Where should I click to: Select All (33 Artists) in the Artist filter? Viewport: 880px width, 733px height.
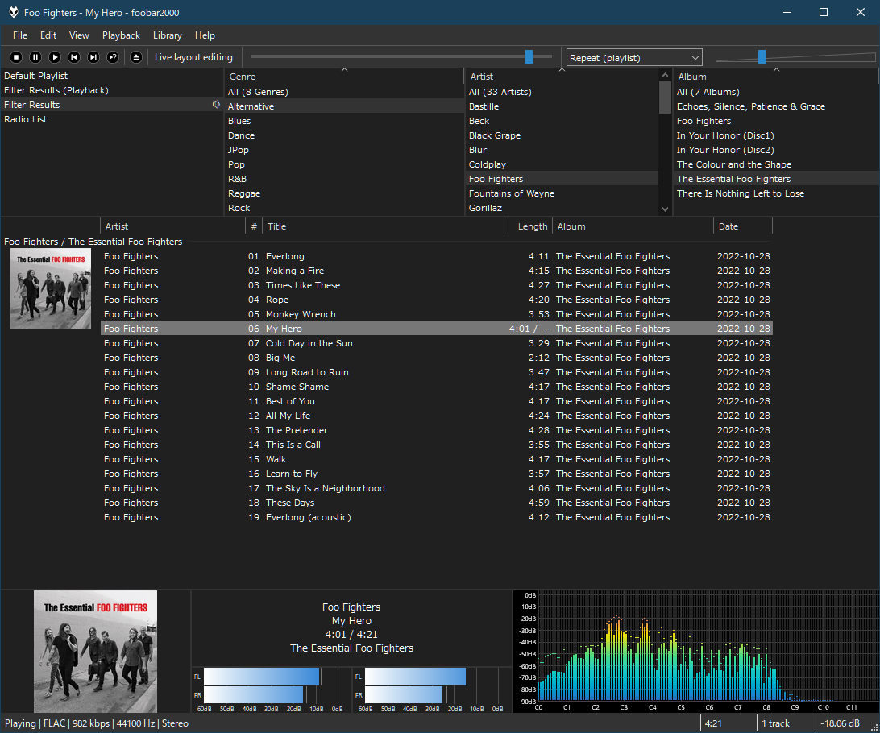click(x=562, y=92)
